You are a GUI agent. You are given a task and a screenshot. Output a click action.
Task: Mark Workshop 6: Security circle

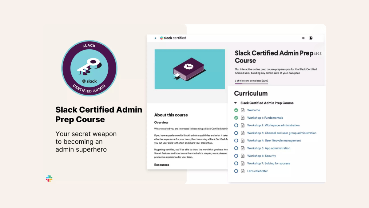(236, 156)
